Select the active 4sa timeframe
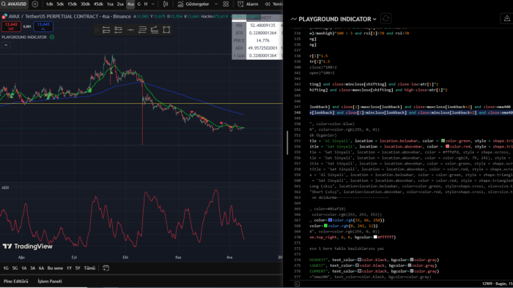 (x=130, y=4)
